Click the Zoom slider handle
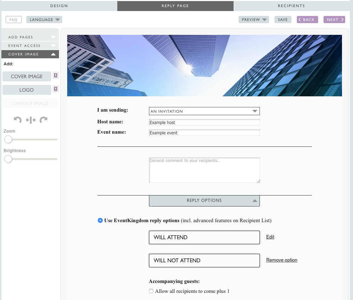 click(x=8, y=140)
